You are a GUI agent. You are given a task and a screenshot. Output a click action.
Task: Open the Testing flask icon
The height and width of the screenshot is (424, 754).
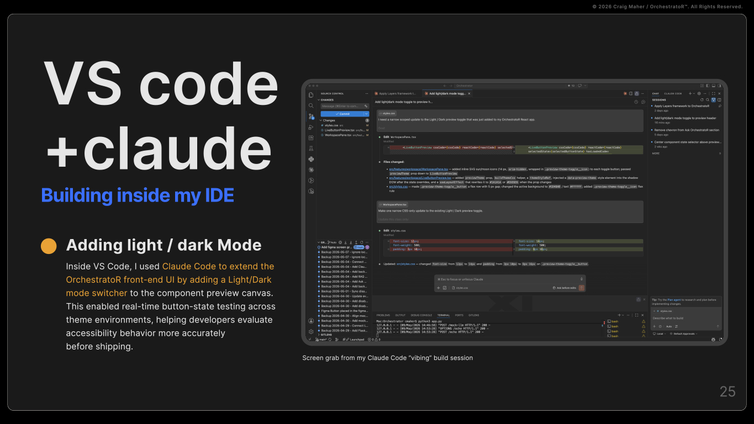(311, 149)
